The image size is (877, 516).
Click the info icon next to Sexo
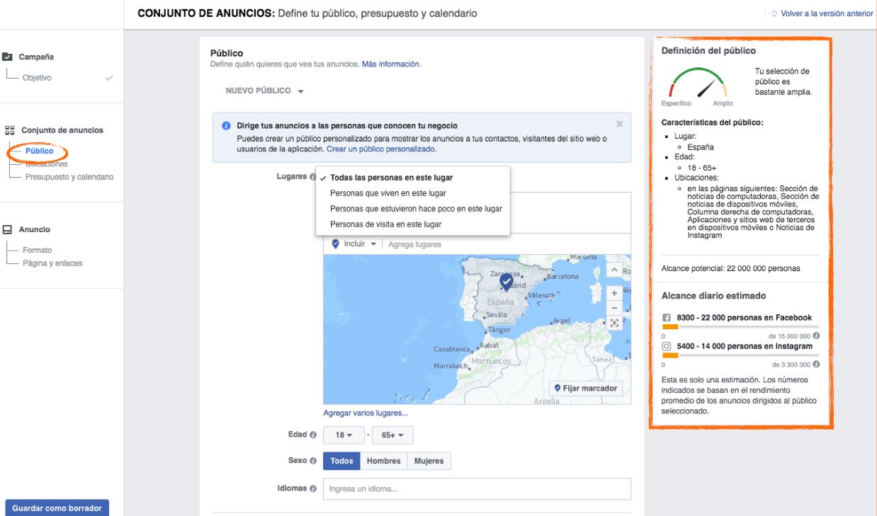pyautogui.click(x=313, y=461)
